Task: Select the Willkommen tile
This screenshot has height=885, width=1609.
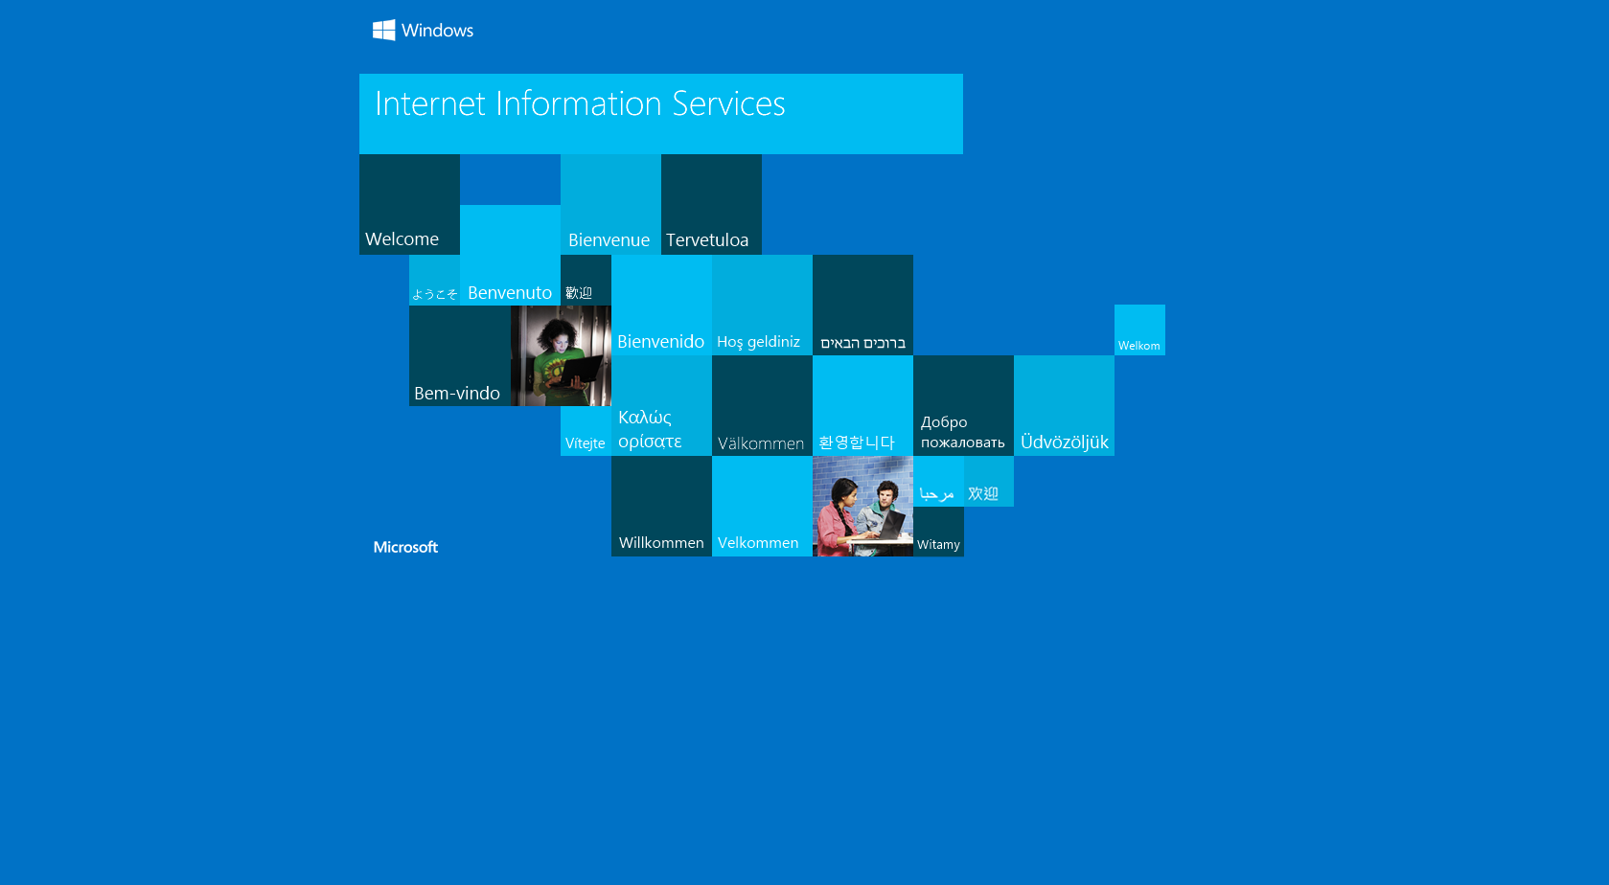Action: coord(661,506)
